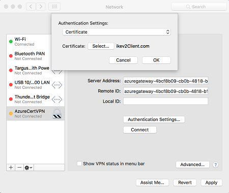The height and width of the screenshot is (193, 229).
Task: Select Thunde...t Bridge service
Action: click(x=36, y=99)
